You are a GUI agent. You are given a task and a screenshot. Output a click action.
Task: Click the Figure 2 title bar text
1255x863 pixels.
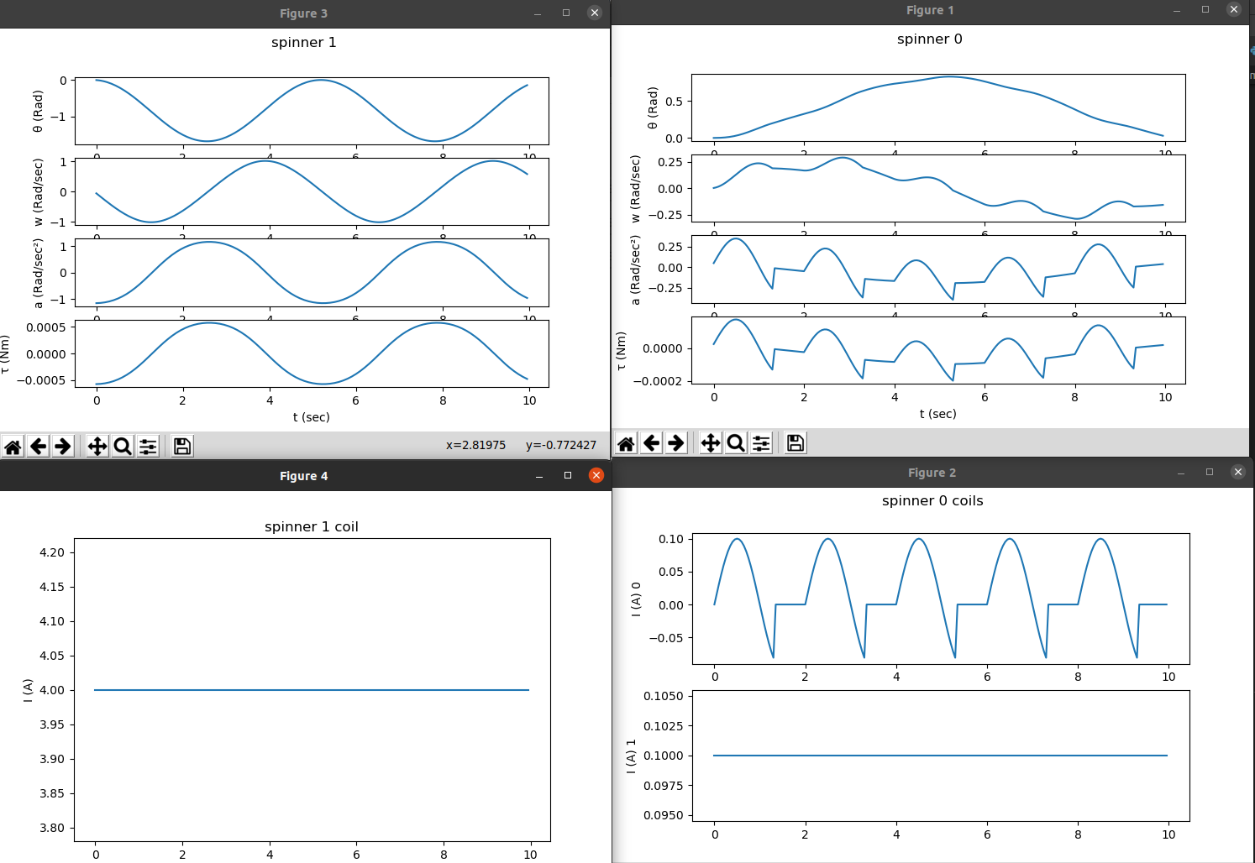(x=932, y=473)
